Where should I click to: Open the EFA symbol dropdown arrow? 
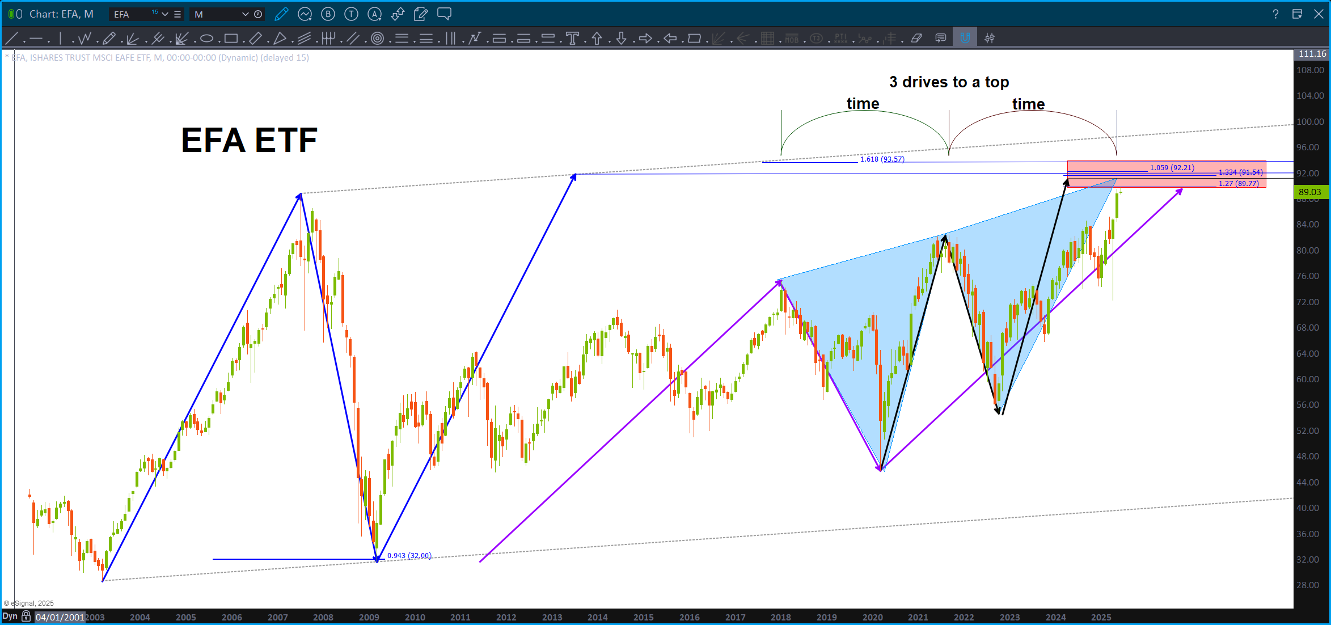click(165, 14)
